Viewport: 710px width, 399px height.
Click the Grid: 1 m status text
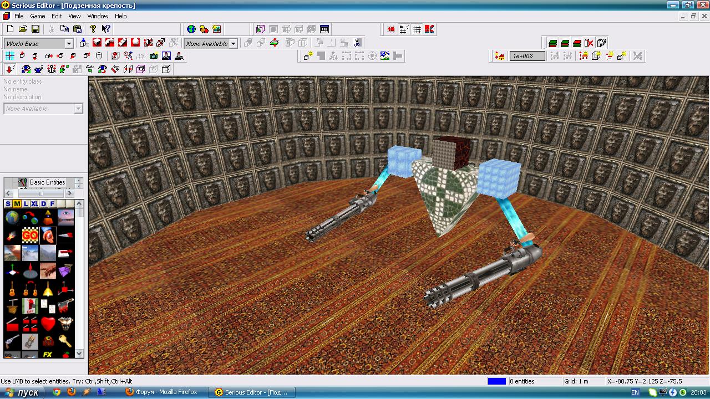(x=576, y=381)
